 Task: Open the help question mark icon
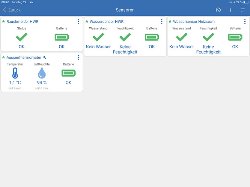218,10
